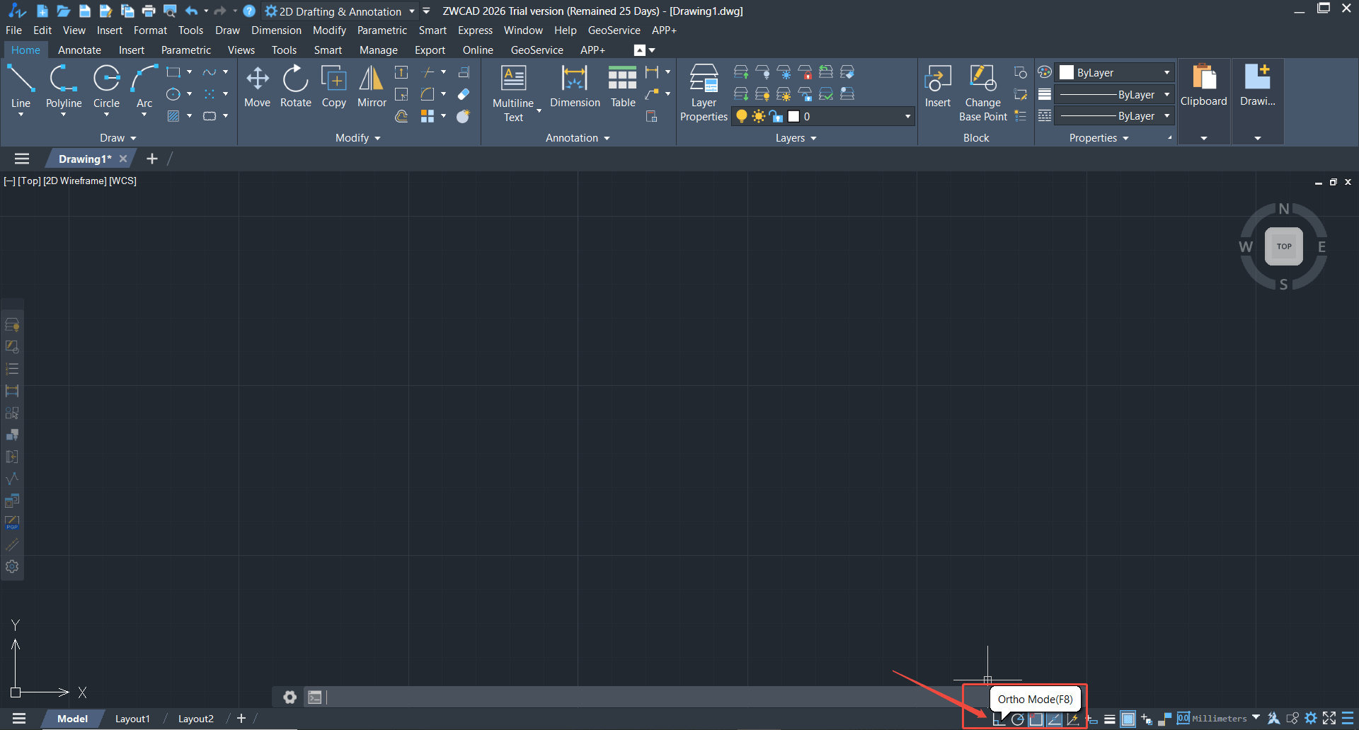This screenshot has width=1359, height=730.
Task: Insert Multiline Text
Action: tap(513, 93)
